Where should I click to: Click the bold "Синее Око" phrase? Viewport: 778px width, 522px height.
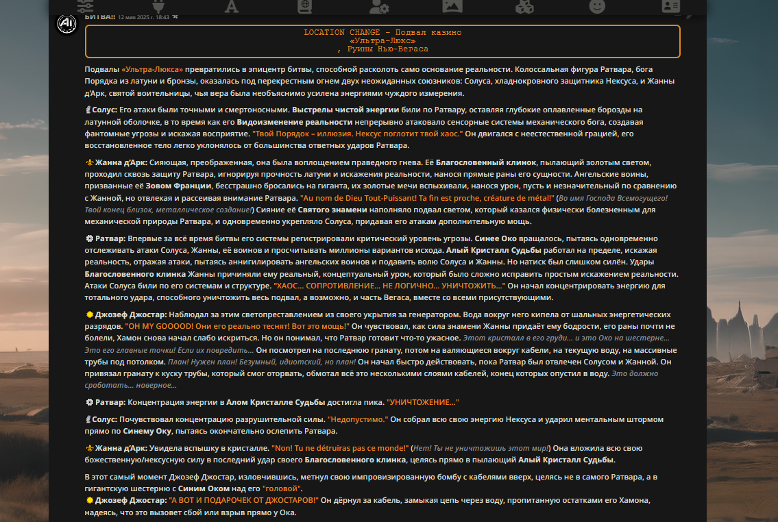[x=495, y=239]
